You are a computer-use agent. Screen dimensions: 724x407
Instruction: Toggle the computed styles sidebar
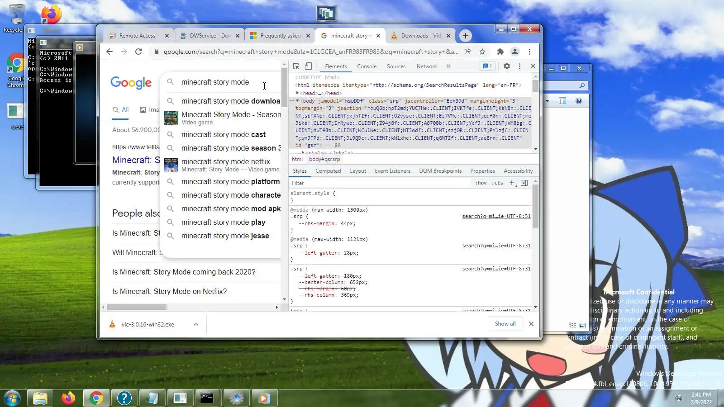(524, 183)
